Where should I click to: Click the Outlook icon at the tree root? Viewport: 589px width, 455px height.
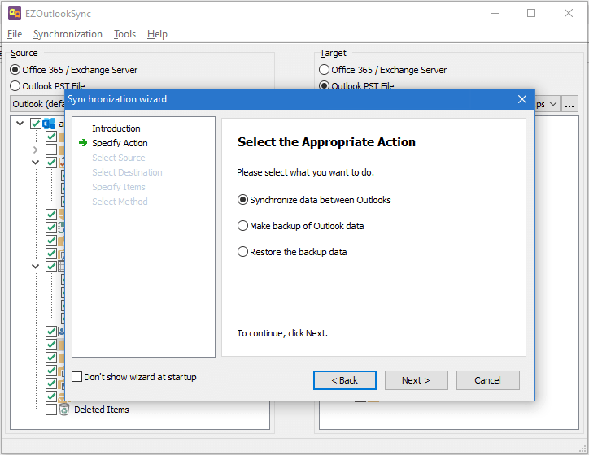click(x=49, y=123)
